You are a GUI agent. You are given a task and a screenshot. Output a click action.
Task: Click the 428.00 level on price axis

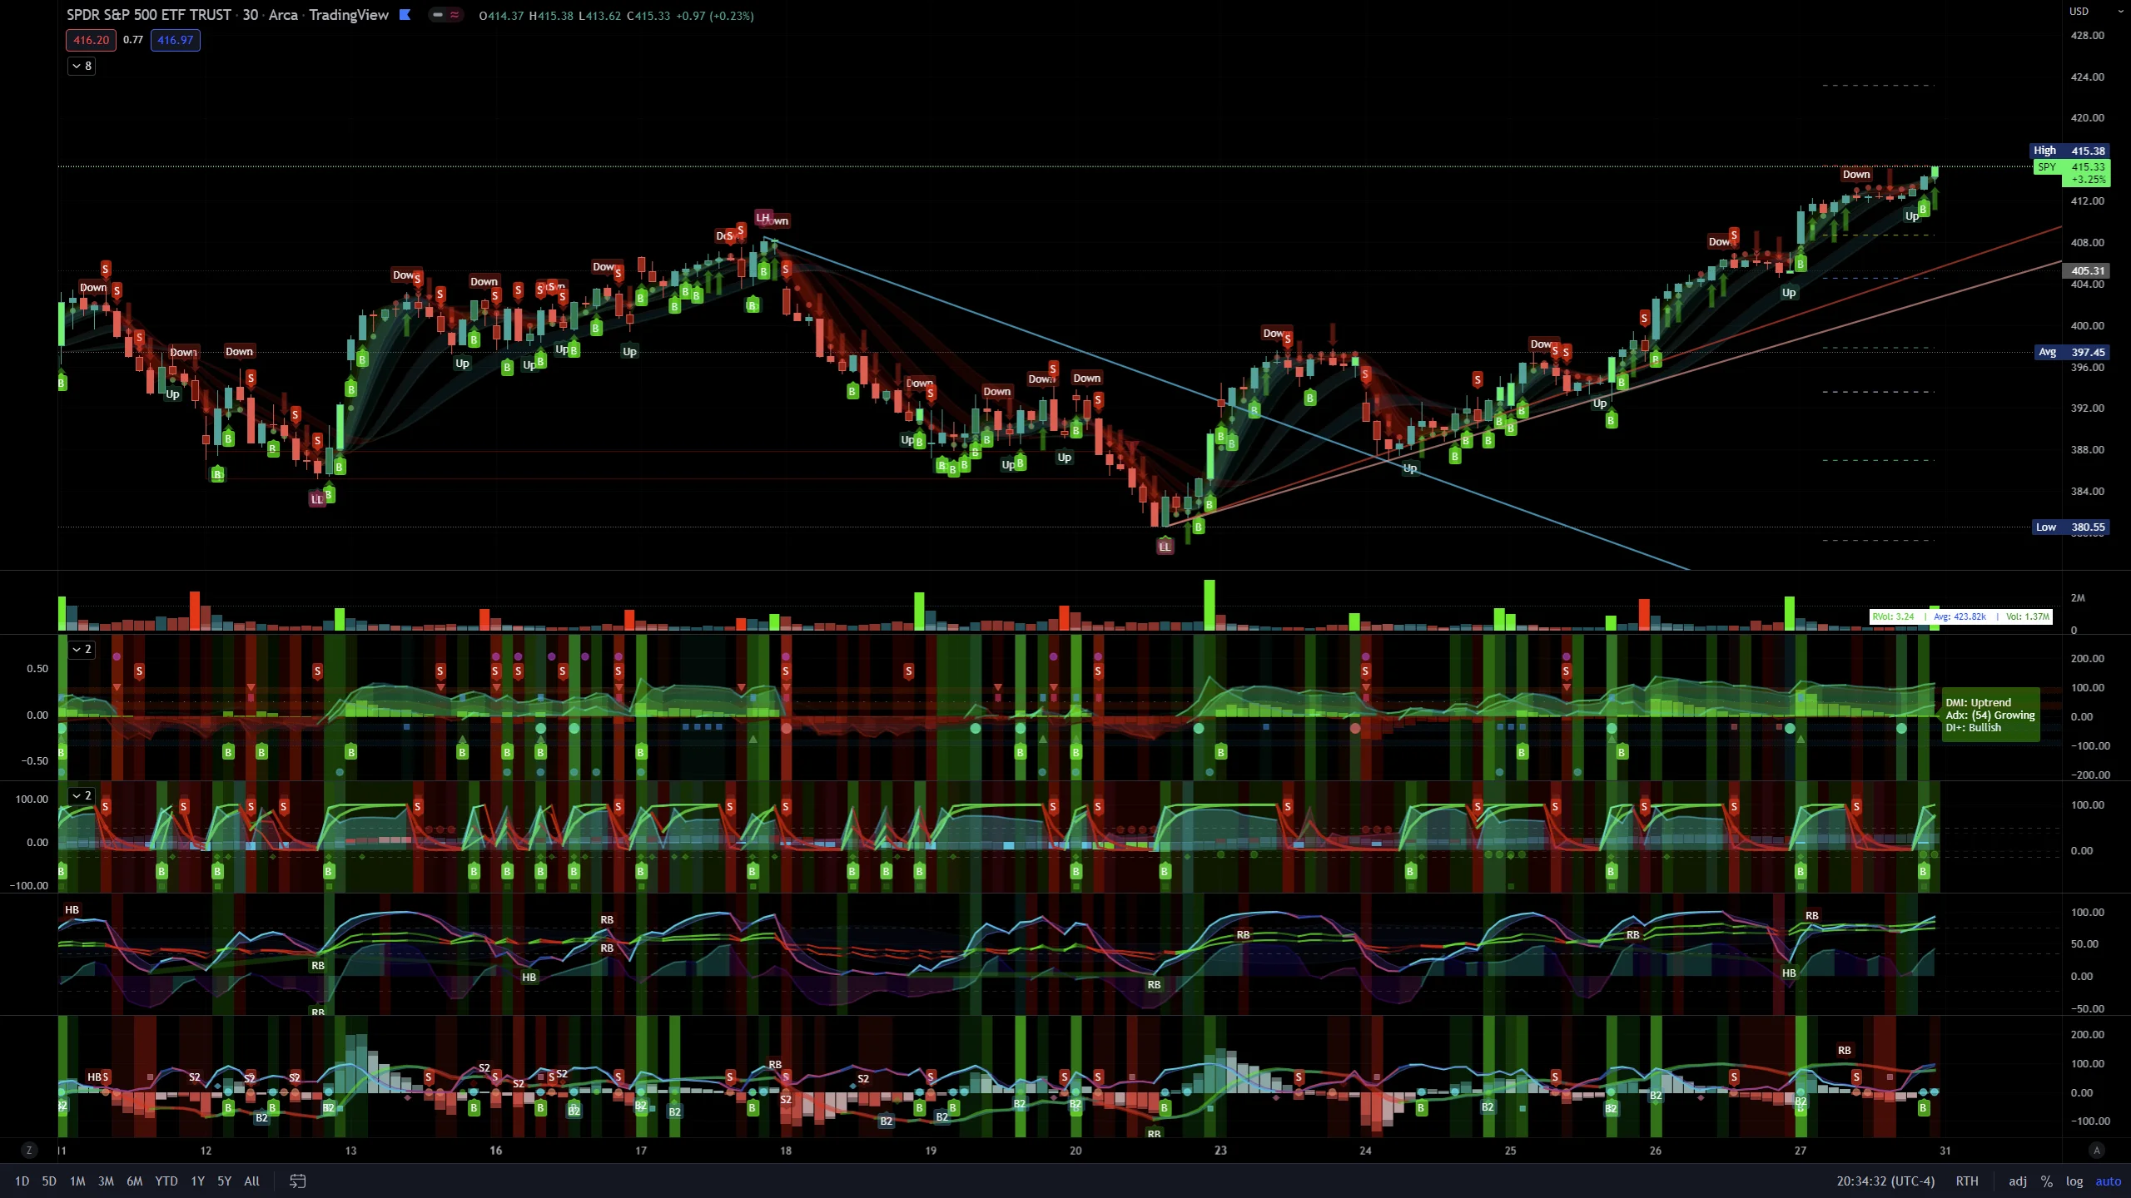(x=2087, y=35)
